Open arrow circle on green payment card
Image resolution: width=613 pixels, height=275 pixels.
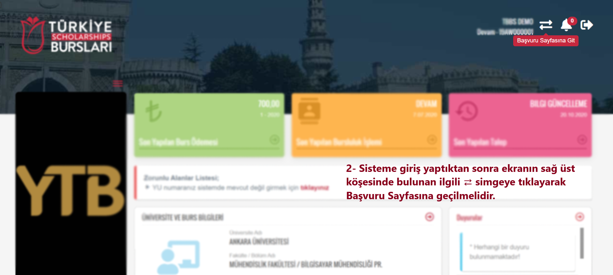pyautogui.click(x=274, y=140)
